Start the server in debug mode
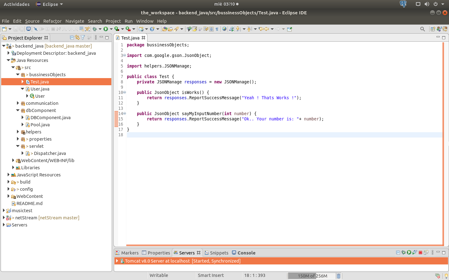 coord(403,253)
